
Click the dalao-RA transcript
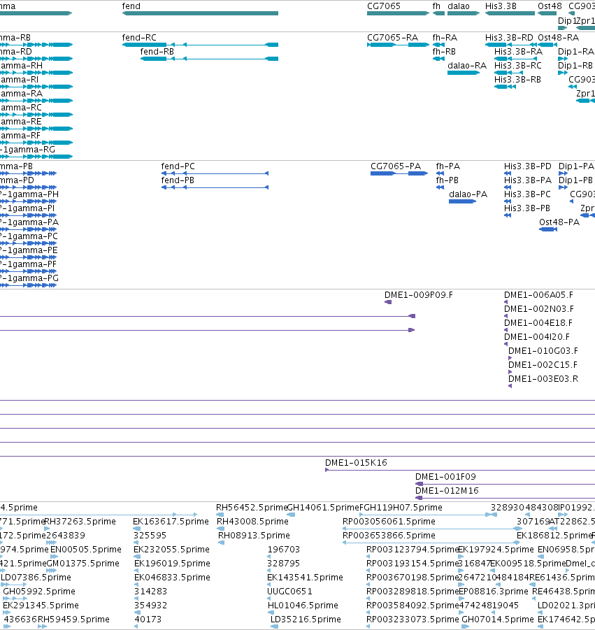pos(464,73)
